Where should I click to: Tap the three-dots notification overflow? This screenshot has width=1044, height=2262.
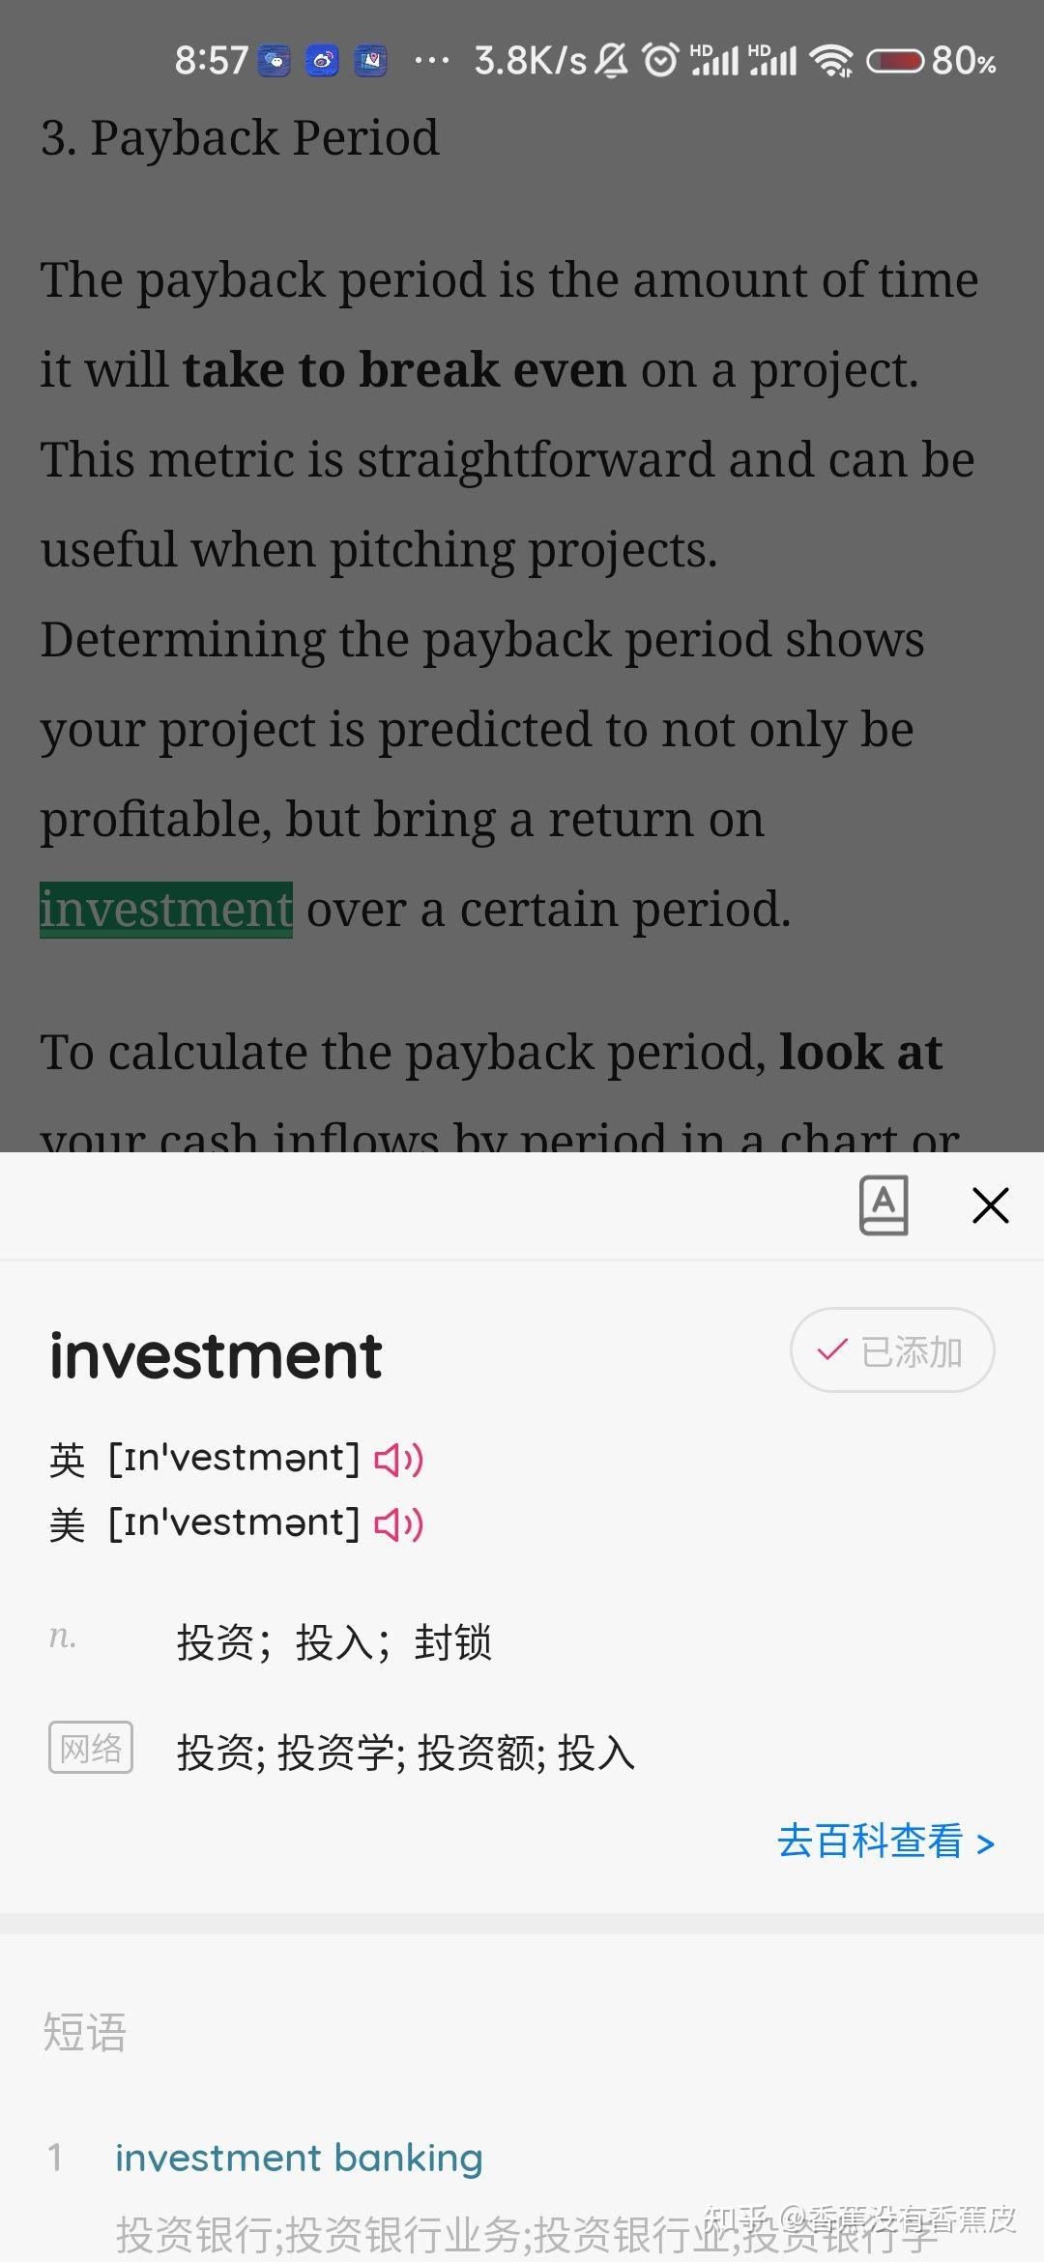pos(431,61)
